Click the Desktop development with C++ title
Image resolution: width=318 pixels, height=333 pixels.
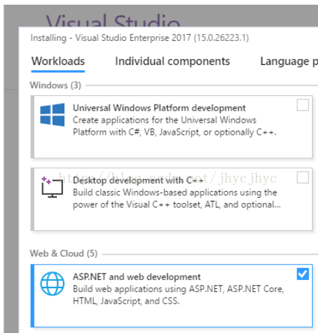point(138,180)
